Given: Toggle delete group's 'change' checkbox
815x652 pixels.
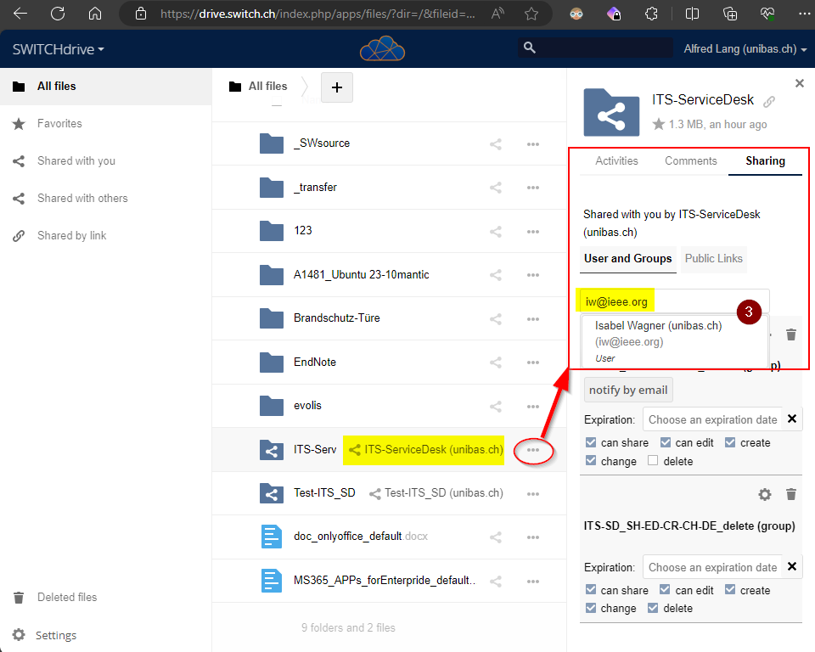Looking at the screenshot, I should pos(591,608).
